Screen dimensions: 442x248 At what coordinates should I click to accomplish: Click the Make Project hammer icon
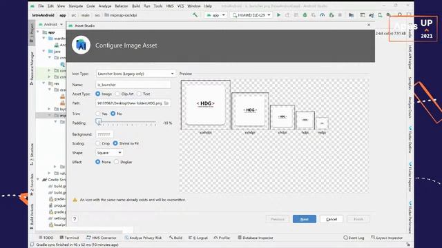195,15
